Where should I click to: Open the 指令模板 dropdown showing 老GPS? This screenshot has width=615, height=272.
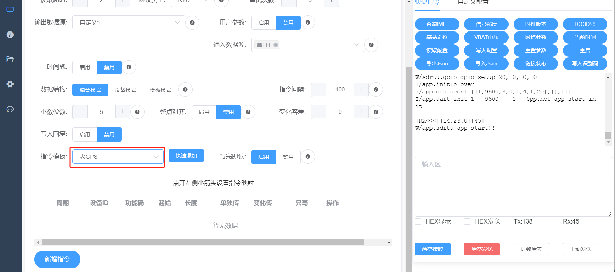tap(118, 157)
